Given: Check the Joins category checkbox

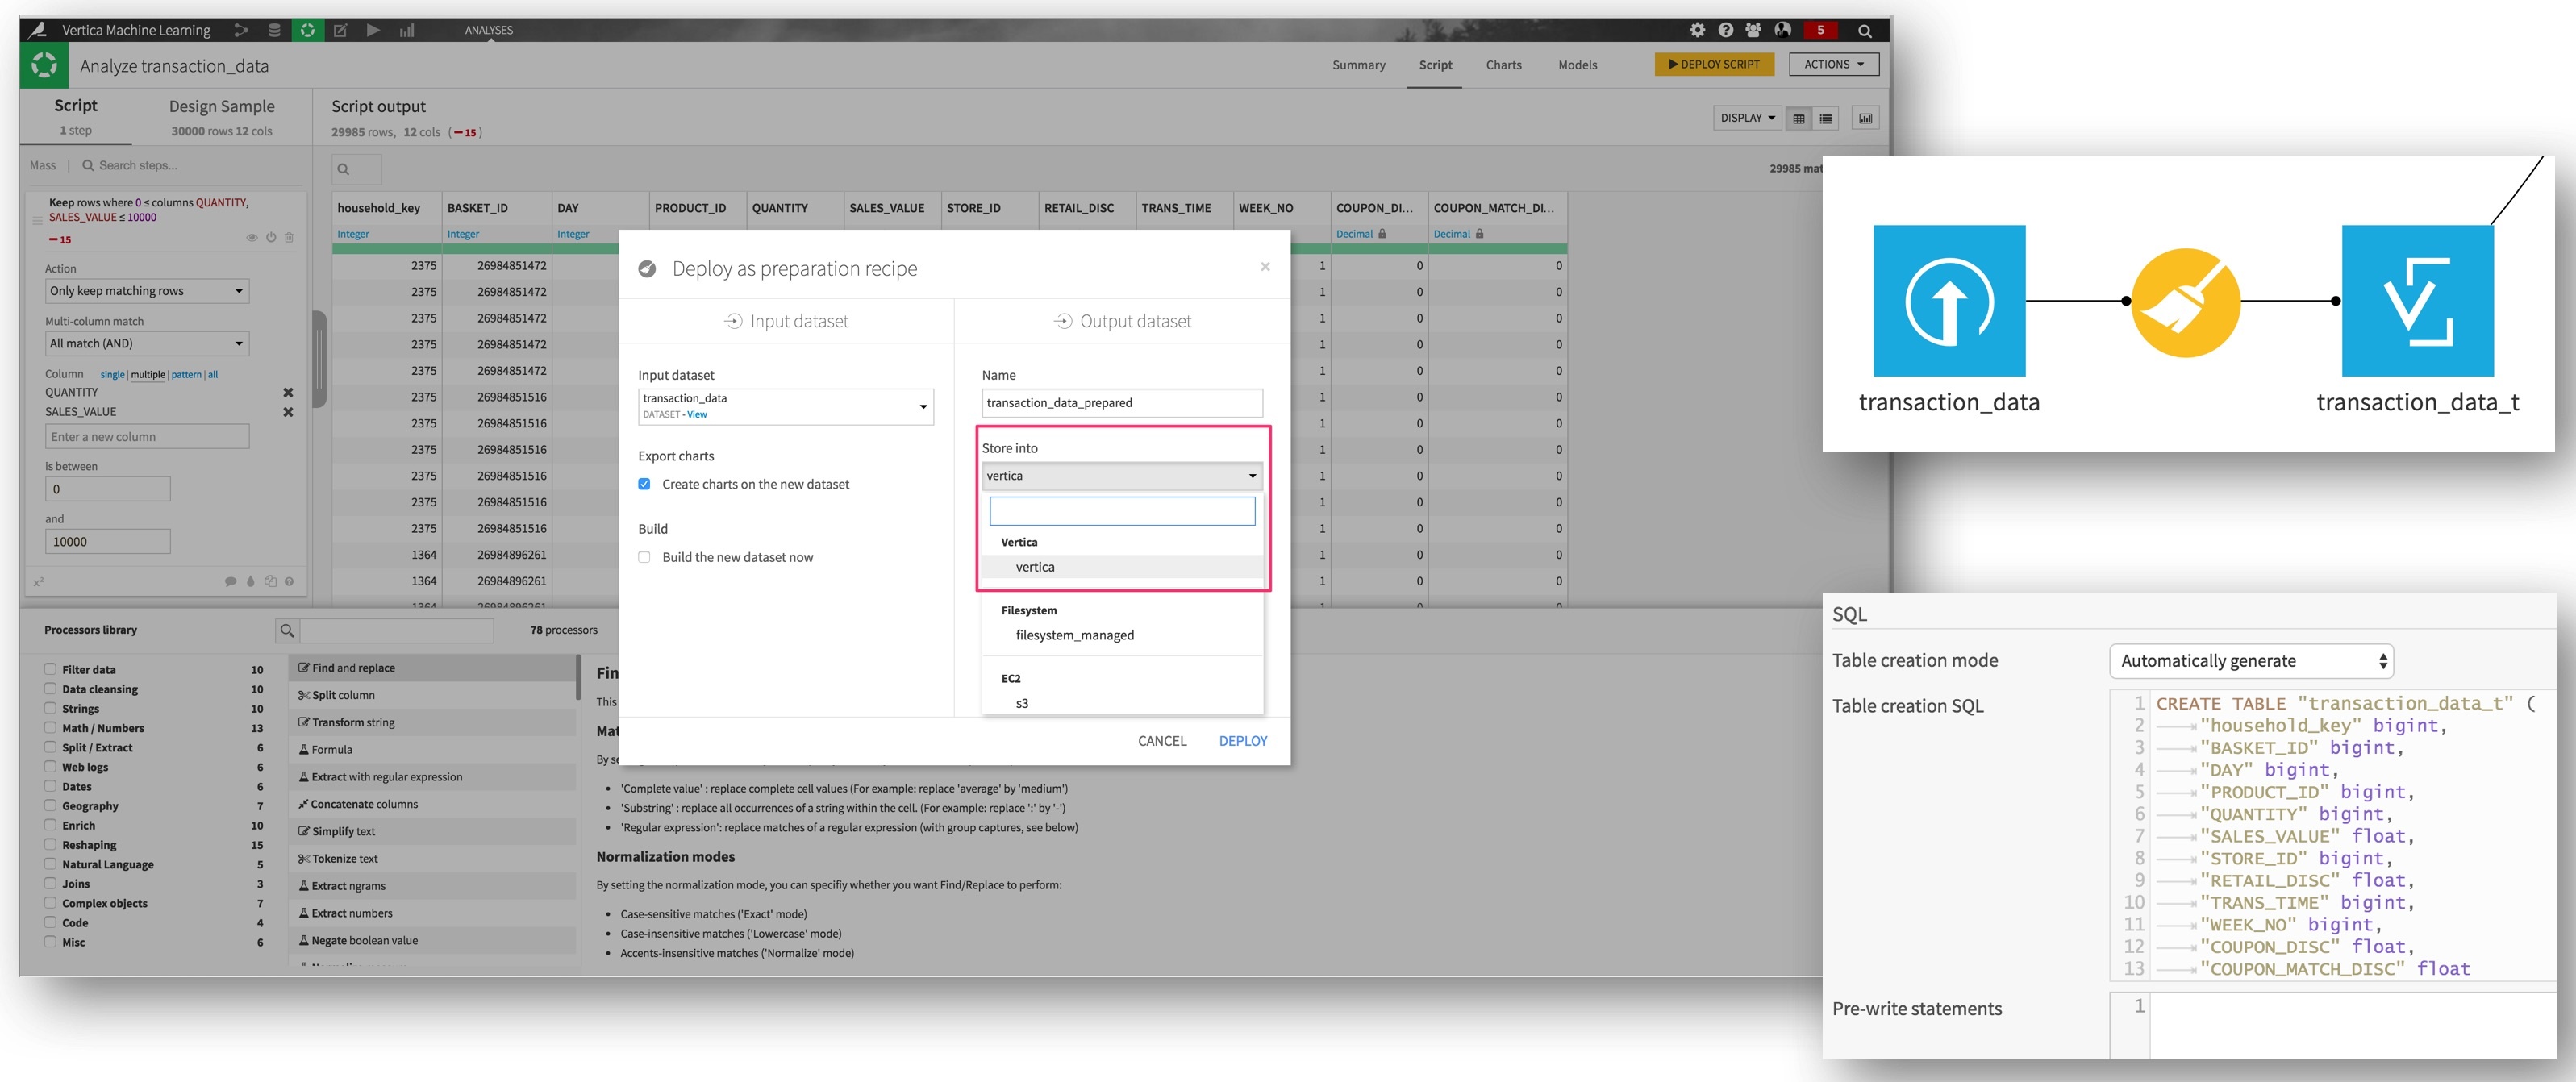Looking at the screenshot, I should click(50, 883).
